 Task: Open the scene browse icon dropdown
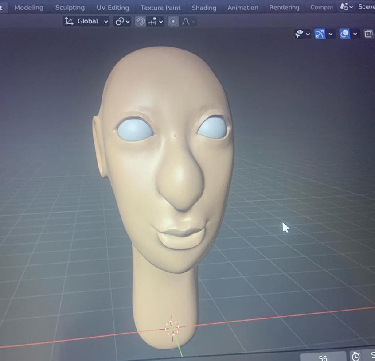pos(346,7)
